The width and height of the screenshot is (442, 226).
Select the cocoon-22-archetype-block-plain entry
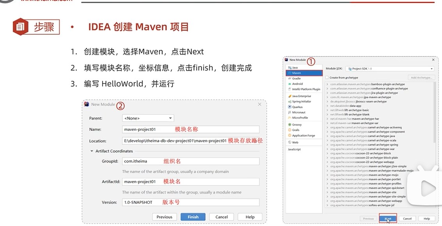tap(364, 157)
